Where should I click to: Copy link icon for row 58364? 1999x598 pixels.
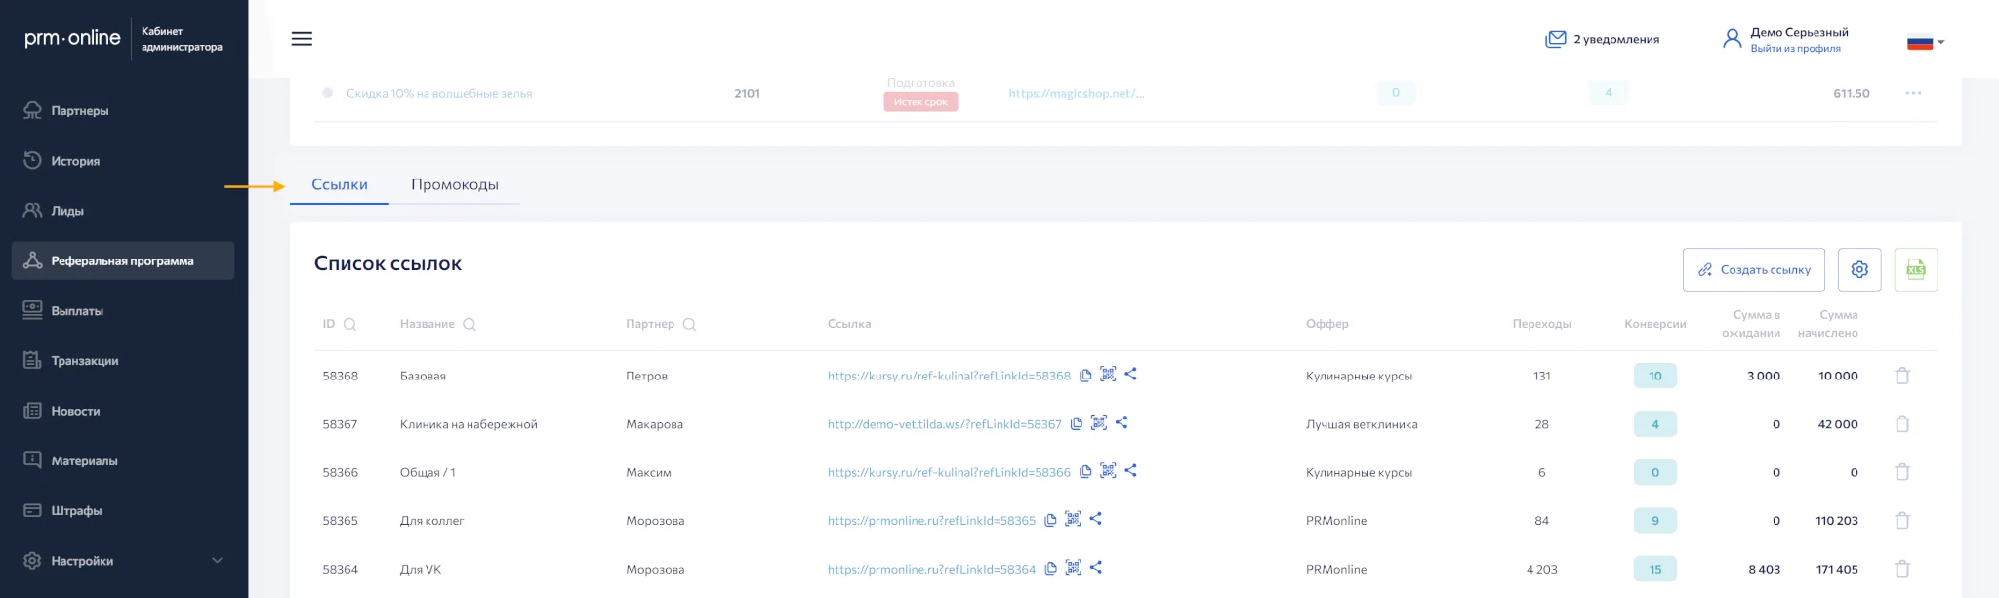click(x=1050, y=569)
